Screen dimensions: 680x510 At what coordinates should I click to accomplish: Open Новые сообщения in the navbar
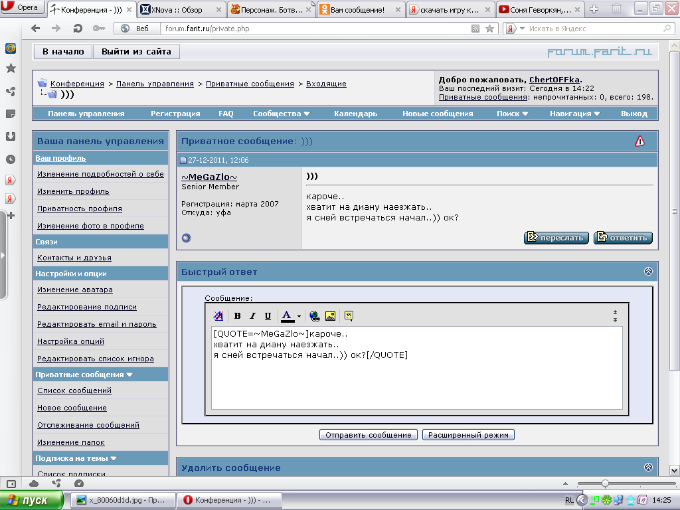click(438, 114)
